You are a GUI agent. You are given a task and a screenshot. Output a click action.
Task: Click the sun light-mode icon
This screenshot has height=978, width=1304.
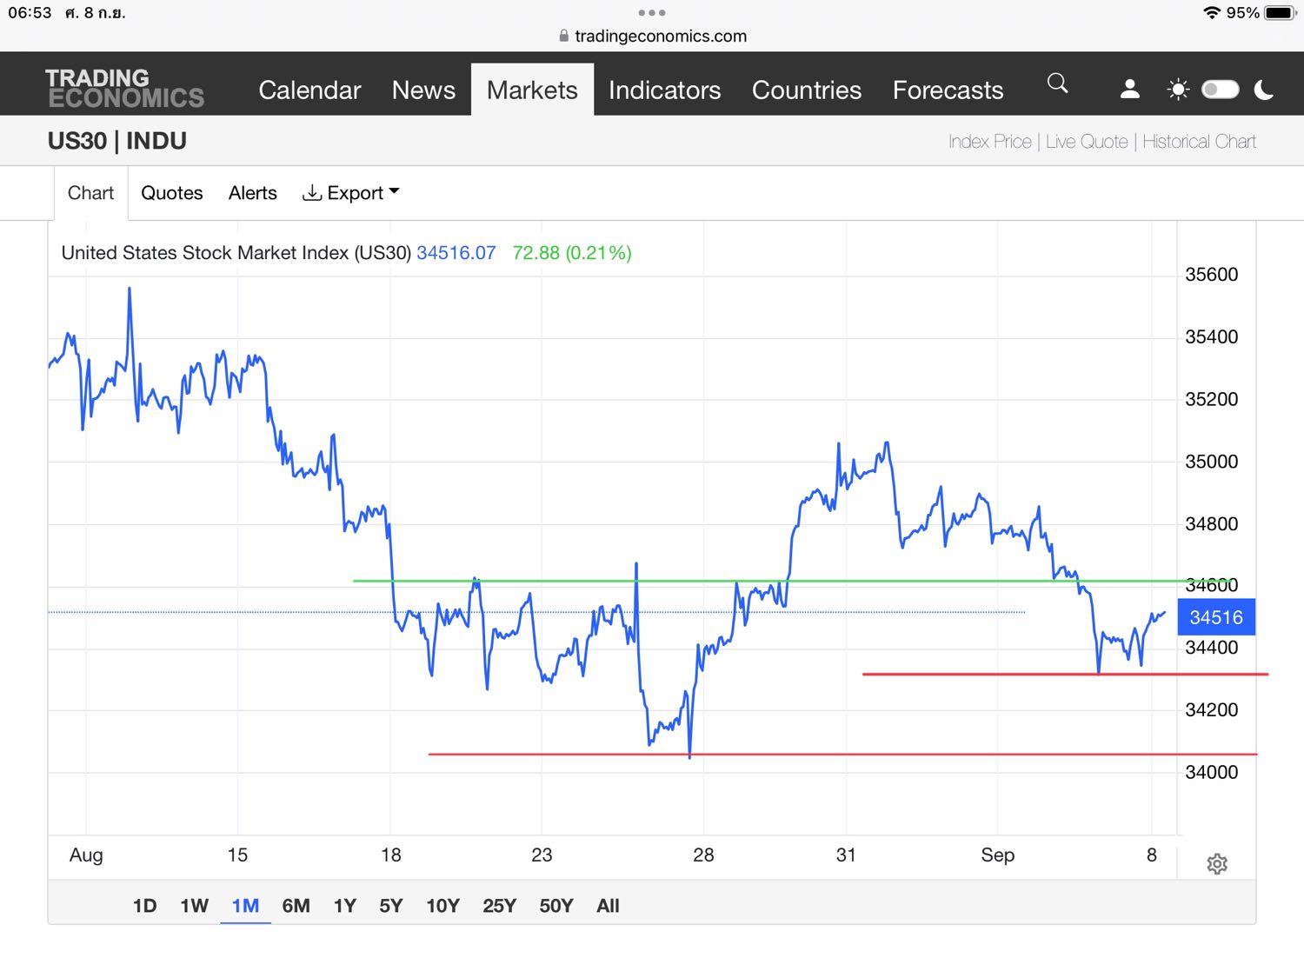click(x=1178, y=90)
